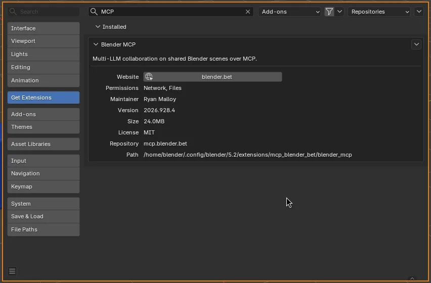Viewport: 431px width, 283px height.
Task: Click the preferences sidebar Search field
Action: [x=44, y=12]
